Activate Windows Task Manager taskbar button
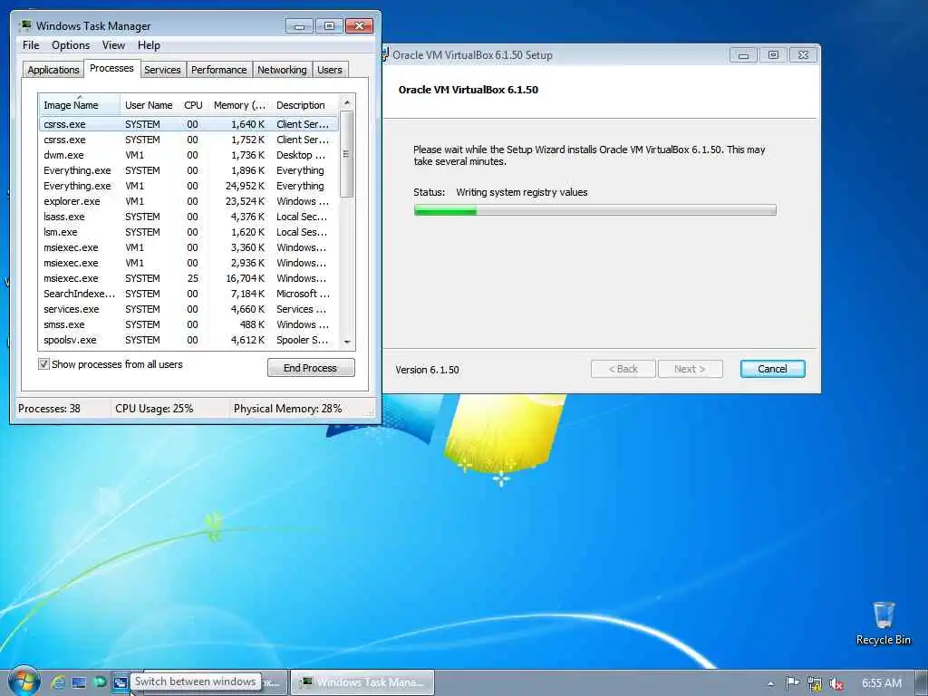928x696 pixels. coord(362,682)
